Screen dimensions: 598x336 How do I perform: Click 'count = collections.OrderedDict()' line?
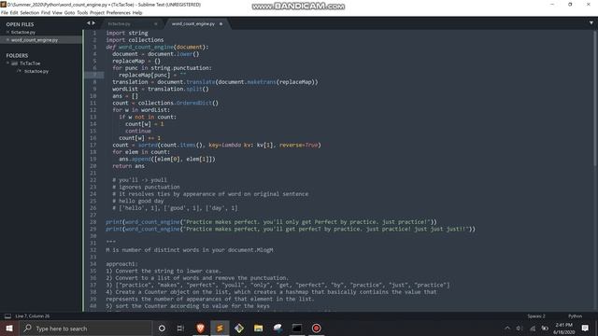click(165, 103)
